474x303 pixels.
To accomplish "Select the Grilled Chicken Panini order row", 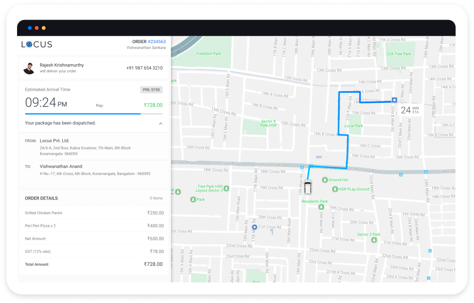I will (94, 213).
